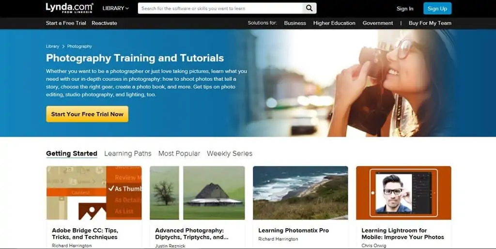Click the Sign In link

pos(405,9)
